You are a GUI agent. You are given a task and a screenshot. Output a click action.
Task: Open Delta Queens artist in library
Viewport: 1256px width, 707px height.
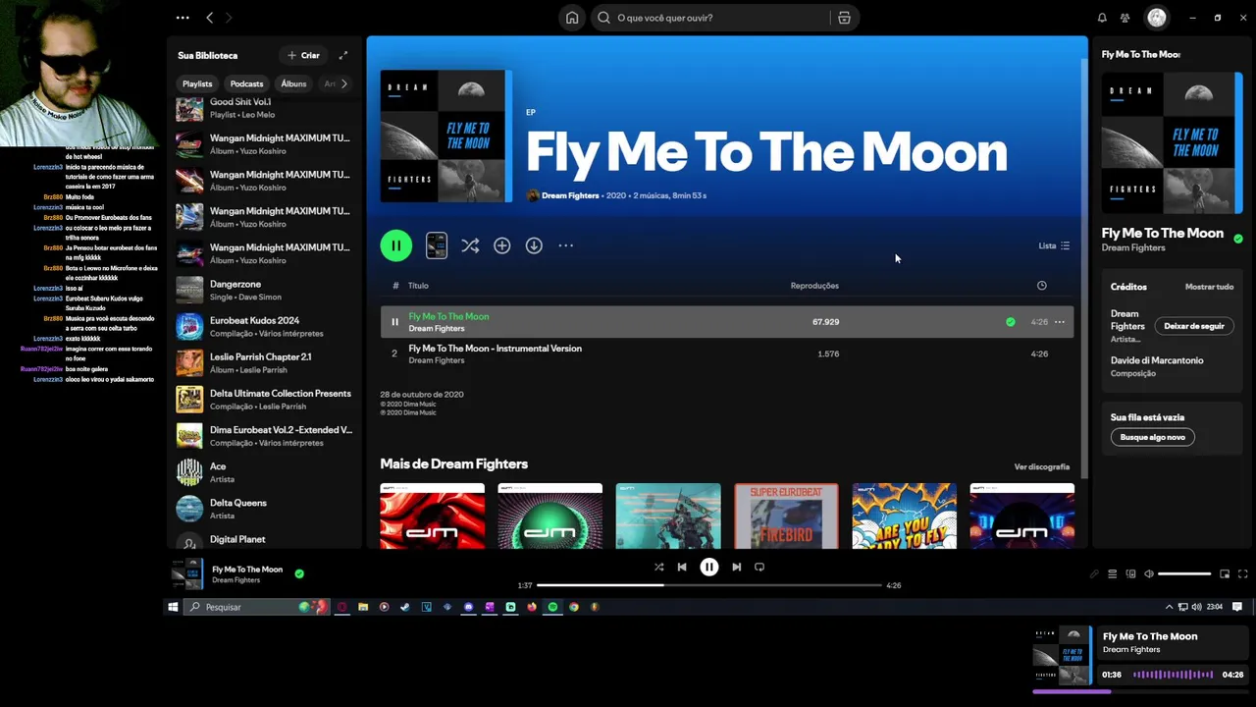tap(263, 509)
